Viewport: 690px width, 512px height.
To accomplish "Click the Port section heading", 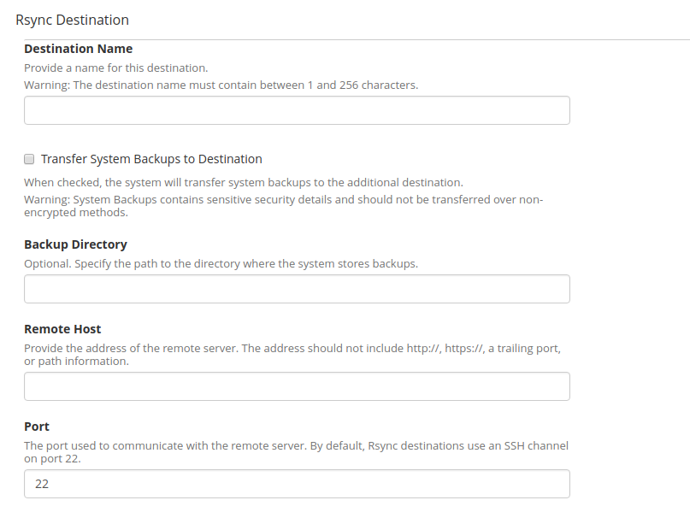I will tap(35, 426).
